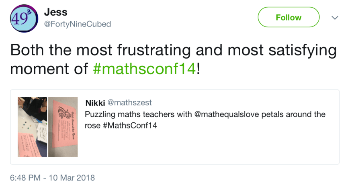
Task: Click the word "rose" in quoted tweet
Action: pyautogui.click(x=92, y=125)
